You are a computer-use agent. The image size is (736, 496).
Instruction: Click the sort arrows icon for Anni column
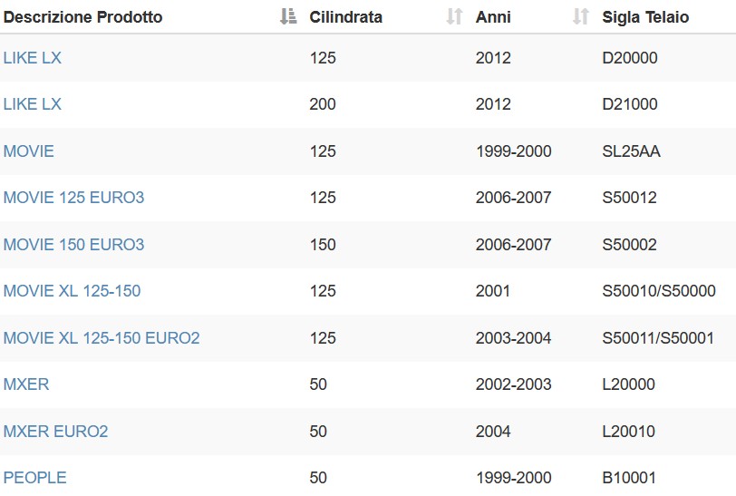point(581,16)
